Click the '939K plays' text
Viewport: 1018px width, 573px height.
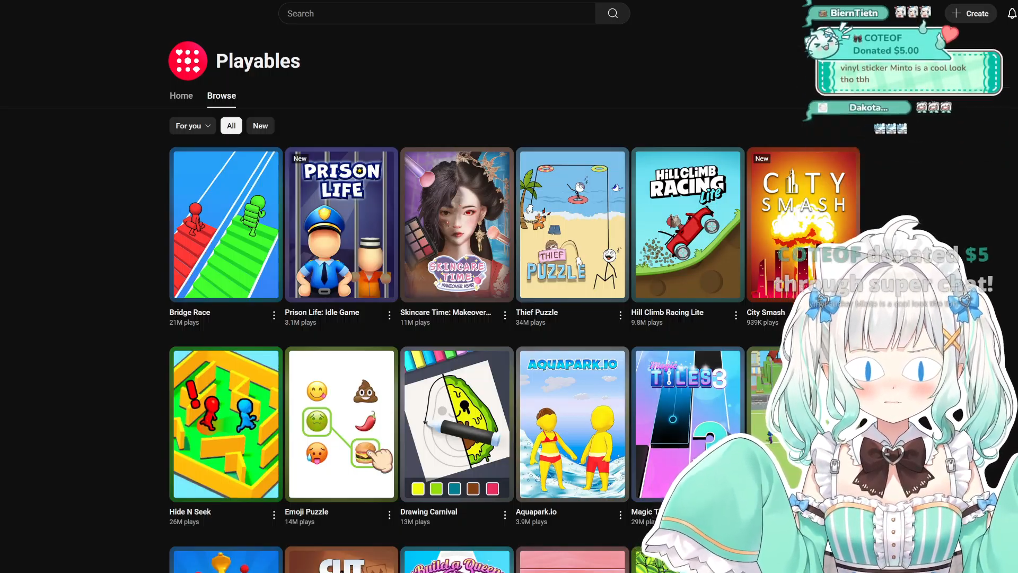(762, 323)
